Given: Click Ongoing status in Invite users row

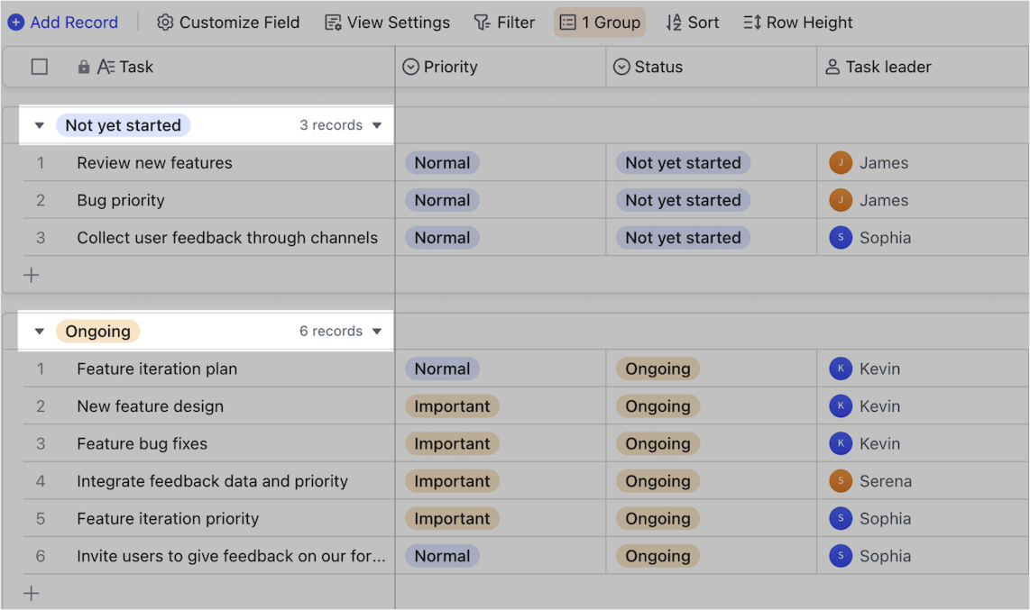Looking at the screenshot, I should (x=658, y=556).
